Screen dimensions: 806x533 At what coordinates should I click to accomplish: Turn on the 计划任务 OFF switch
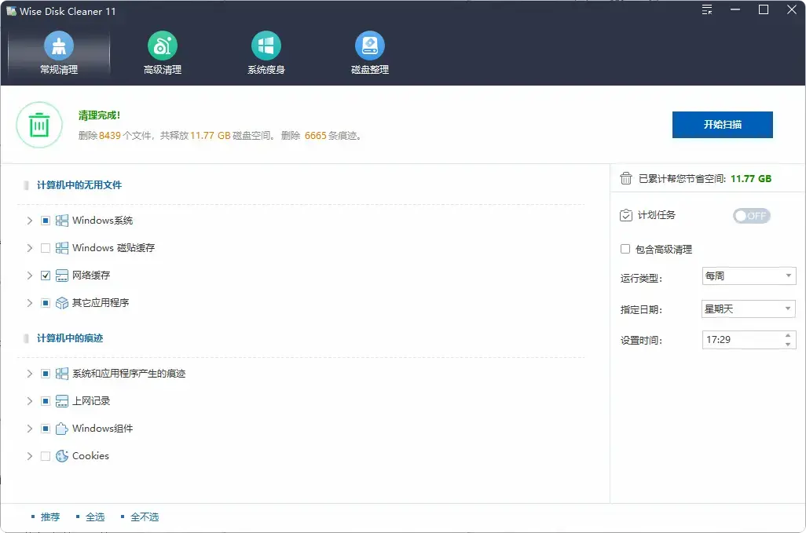tap(751, 215)
